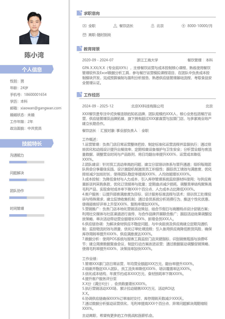Click the yen salary icon beside 8000-10000/月

(183, 26)
